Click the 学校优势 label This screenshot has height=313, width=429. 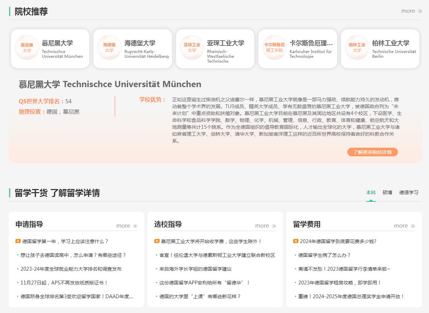(x=153, y=100)
